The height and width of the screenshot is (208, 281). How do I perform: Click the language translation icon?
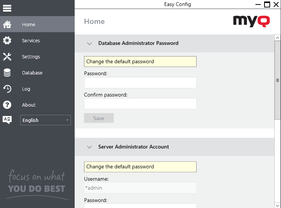7,120
